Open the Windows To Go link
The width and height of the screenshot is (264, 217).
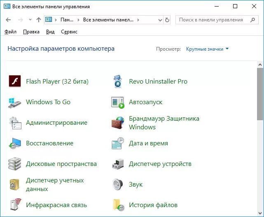[48, 102]
